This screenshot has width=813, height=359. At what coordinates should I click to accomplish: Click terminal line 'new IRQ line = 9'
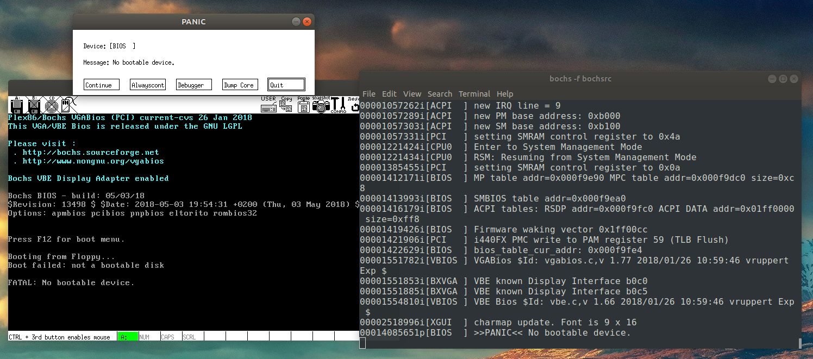[x=517, y=105]
